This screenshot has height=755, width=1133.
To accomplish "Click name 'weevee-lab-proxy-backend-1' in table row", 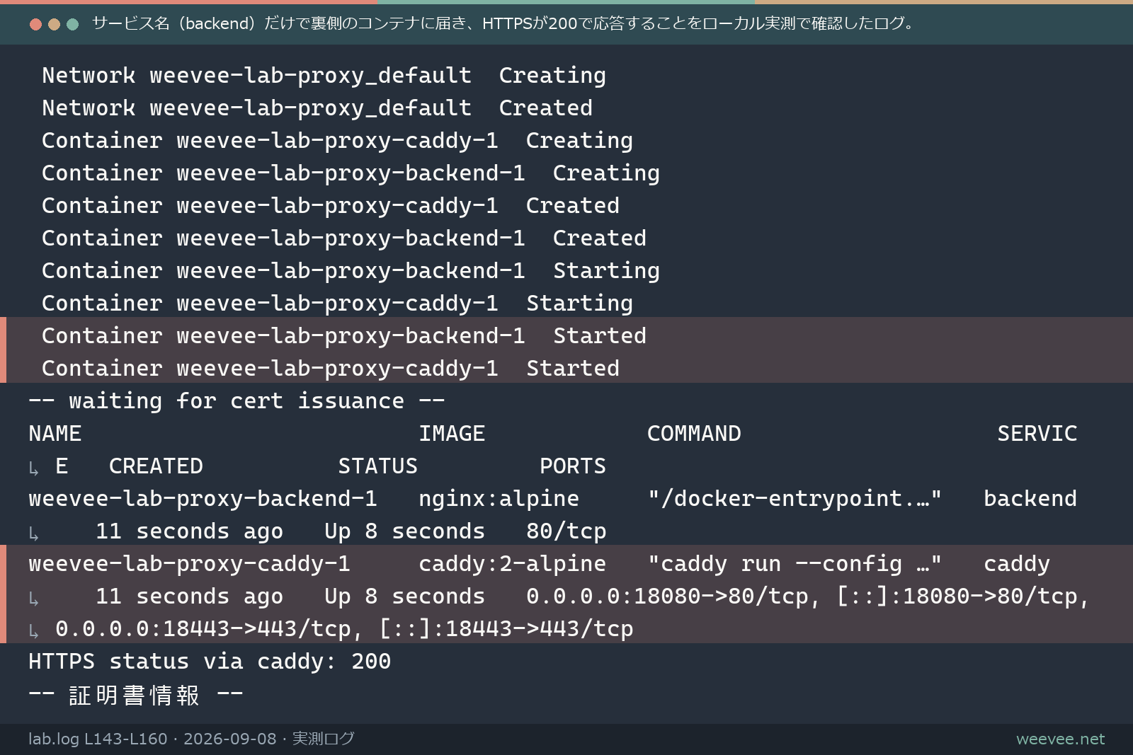I will pos(203,498).
